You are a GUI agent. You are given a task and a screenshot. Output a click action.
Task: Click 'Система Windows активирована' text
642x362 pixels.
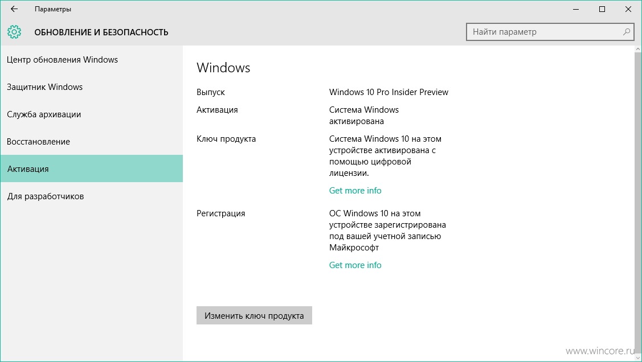click(x=363, y=116)
